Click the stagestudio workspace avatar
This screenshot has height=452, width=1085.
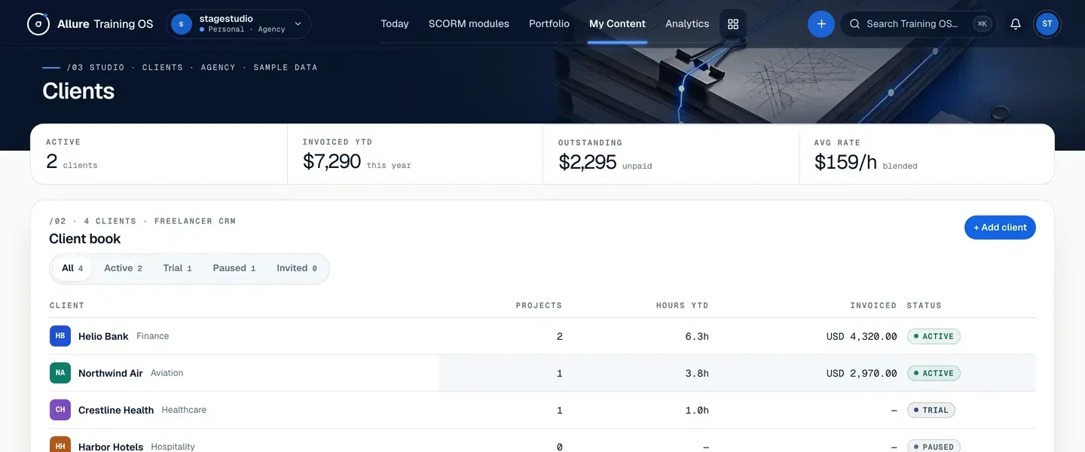[182, 24]
